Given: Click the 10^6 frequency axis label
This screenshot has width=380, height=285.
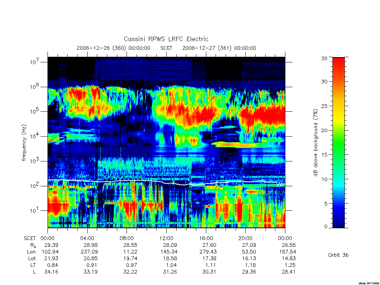Looking at the screenshot, I should point(35,87).
